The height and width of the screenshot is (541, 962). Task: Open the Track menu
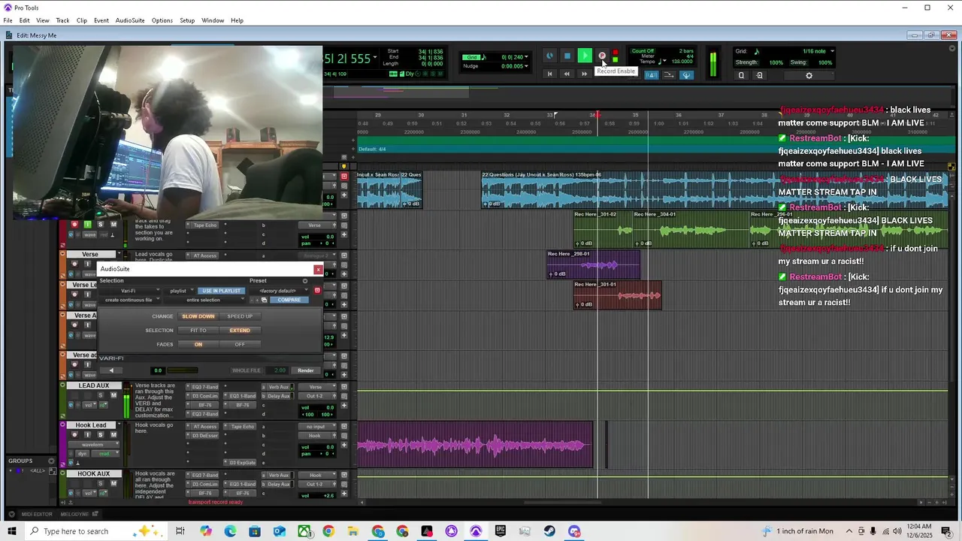pos(62,20)
